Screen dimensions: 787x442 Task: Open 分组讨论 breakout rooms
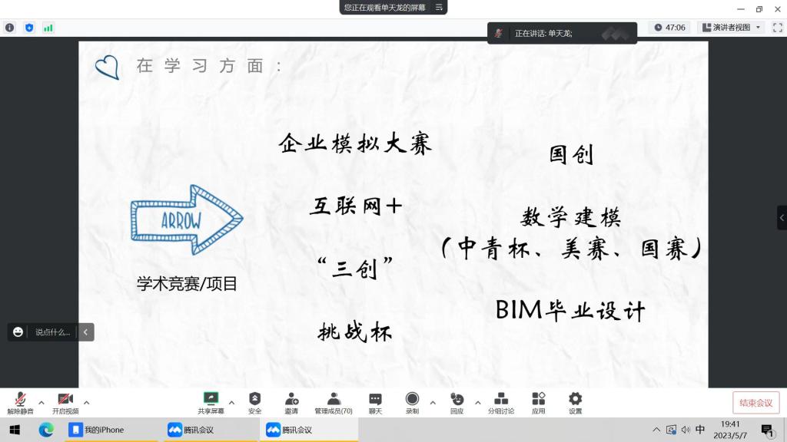501,402
